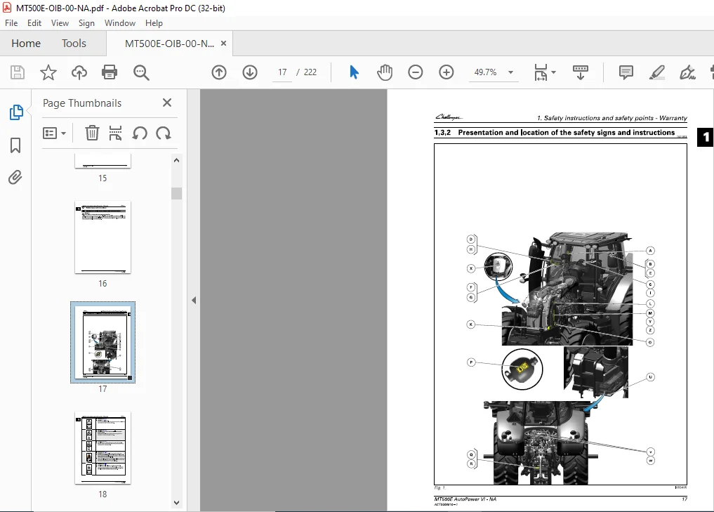Viewport: 714px width, 512px height.
Task: Open Page Thumbnails sidebar icon
Action: (x=16, y=112)
